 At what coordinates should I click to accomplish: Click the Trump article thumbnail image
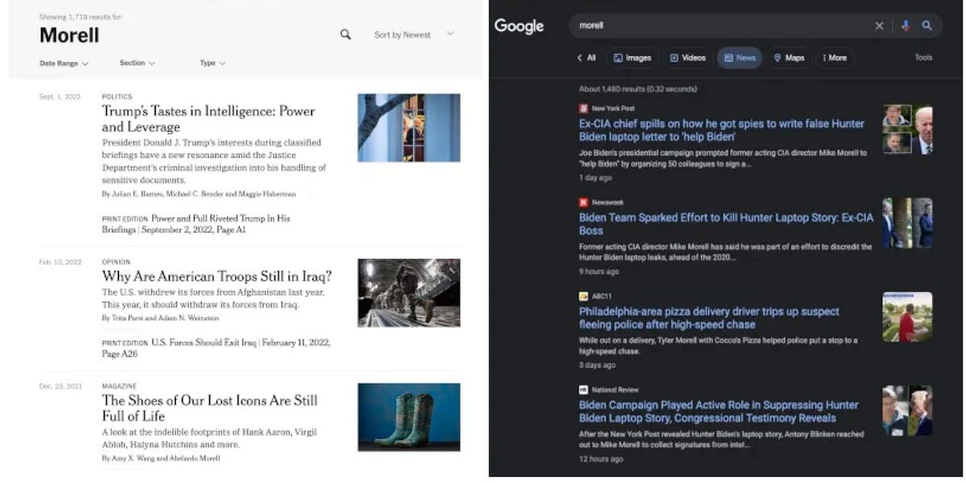409,127
